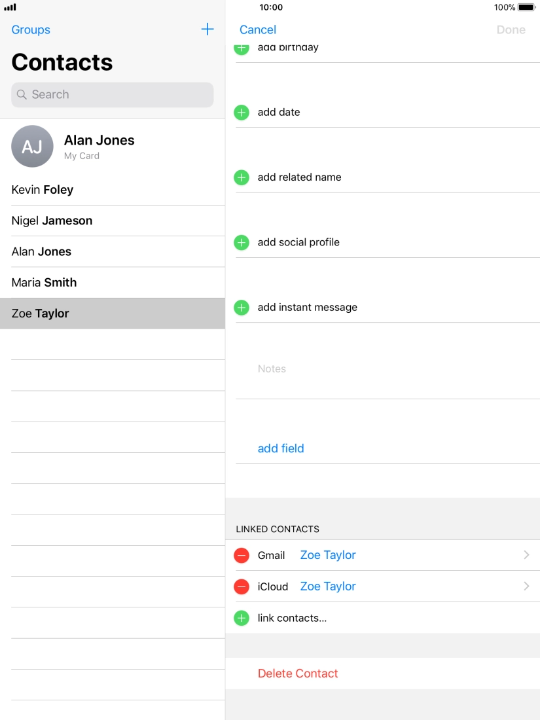Image resolution: width=540 pixels, height=720 pixels.
Task: Open Groups from the sidebar
Action: click(x=30, y=29)
